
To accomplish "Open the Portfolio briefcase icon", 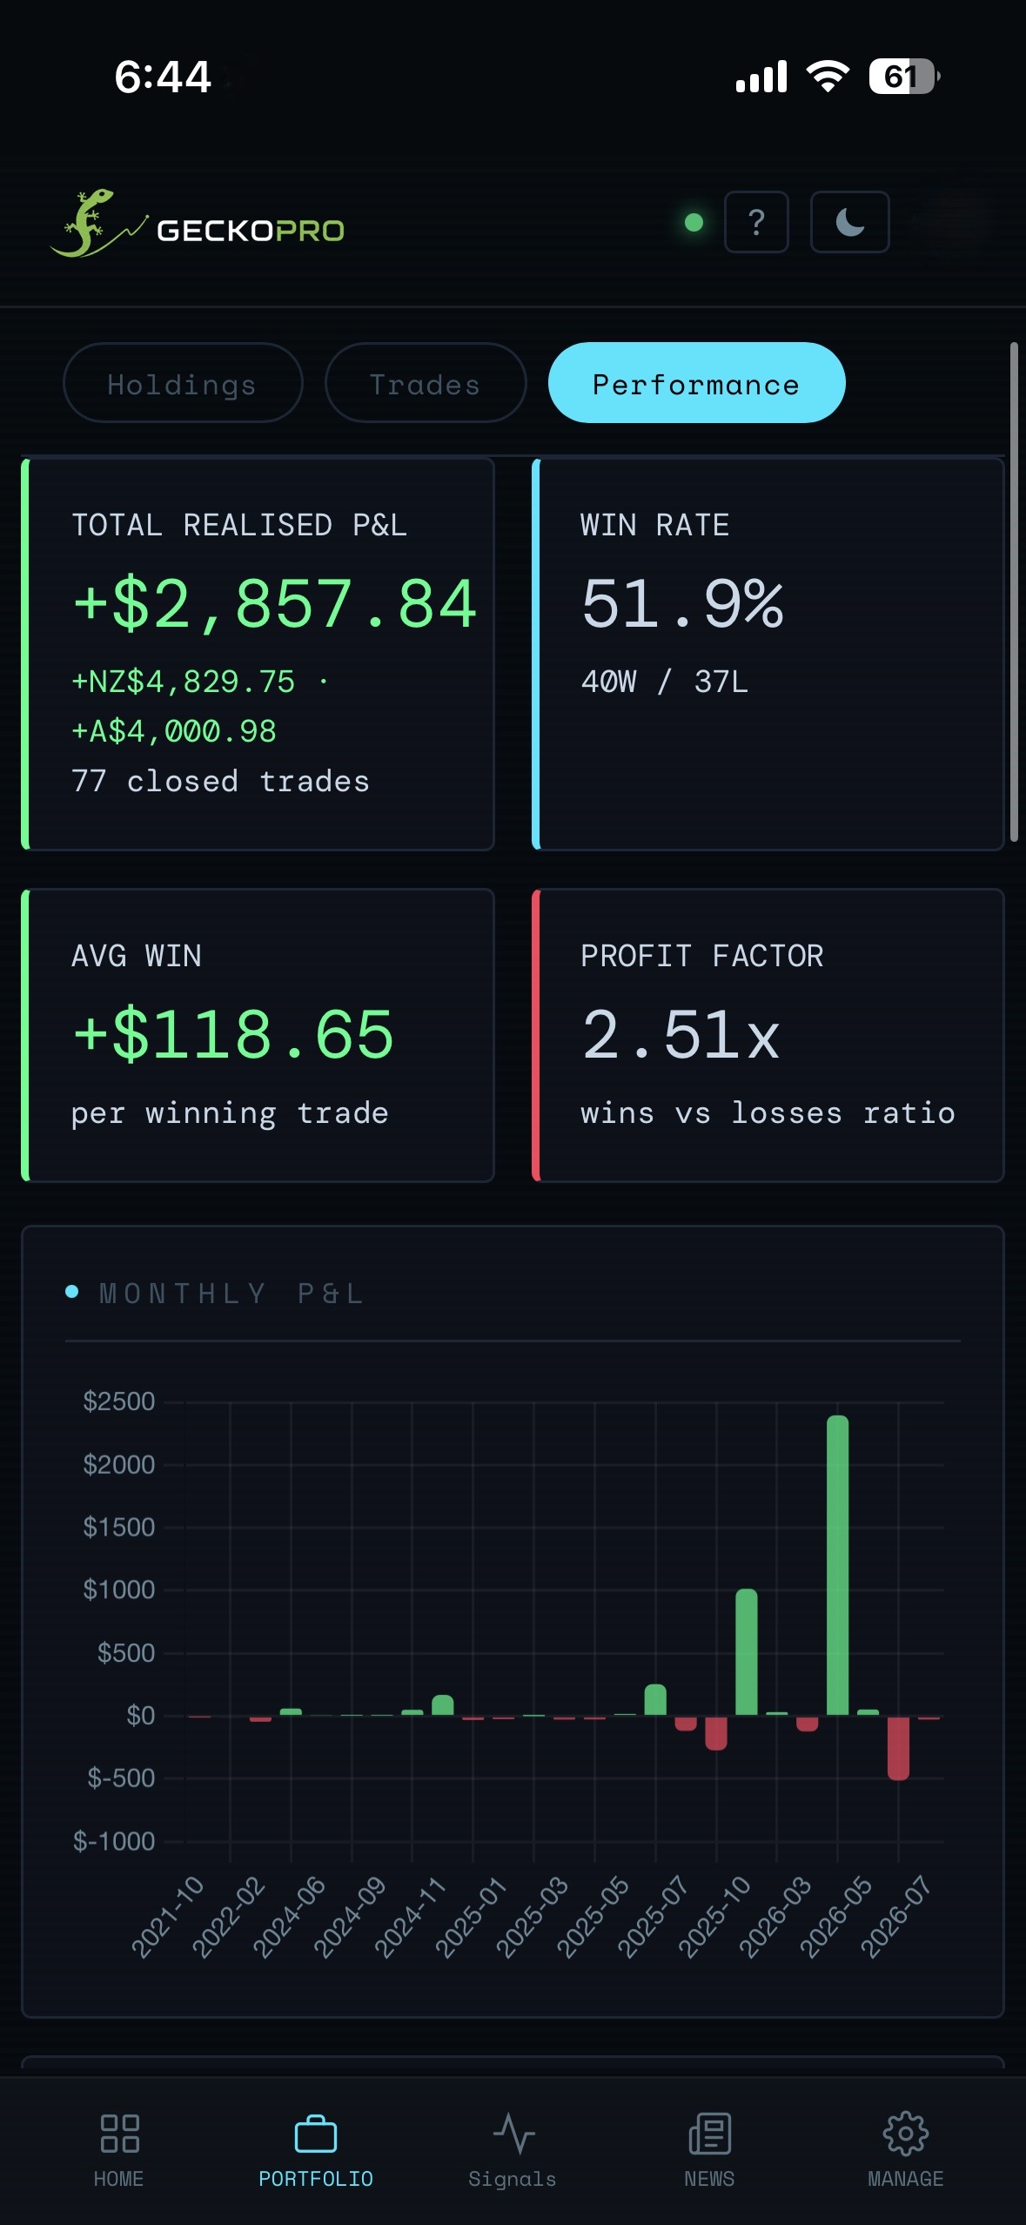I will [316, 2134].
